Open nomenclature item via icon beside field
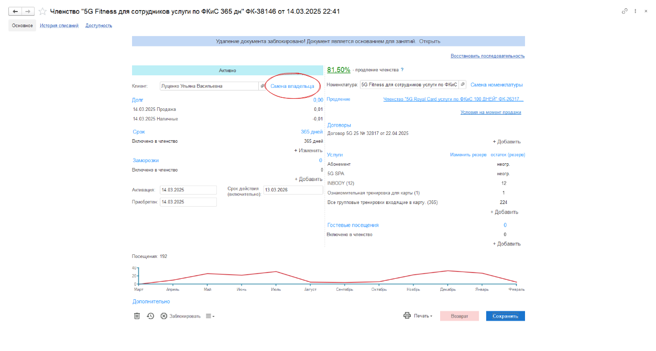Image resolution: width=656 pixels, height=351 pixels. [x=463, y=85]
